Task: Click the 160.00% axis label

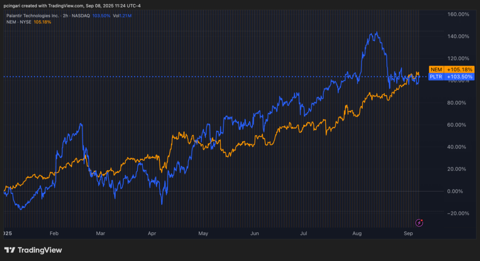Action: 458,14
